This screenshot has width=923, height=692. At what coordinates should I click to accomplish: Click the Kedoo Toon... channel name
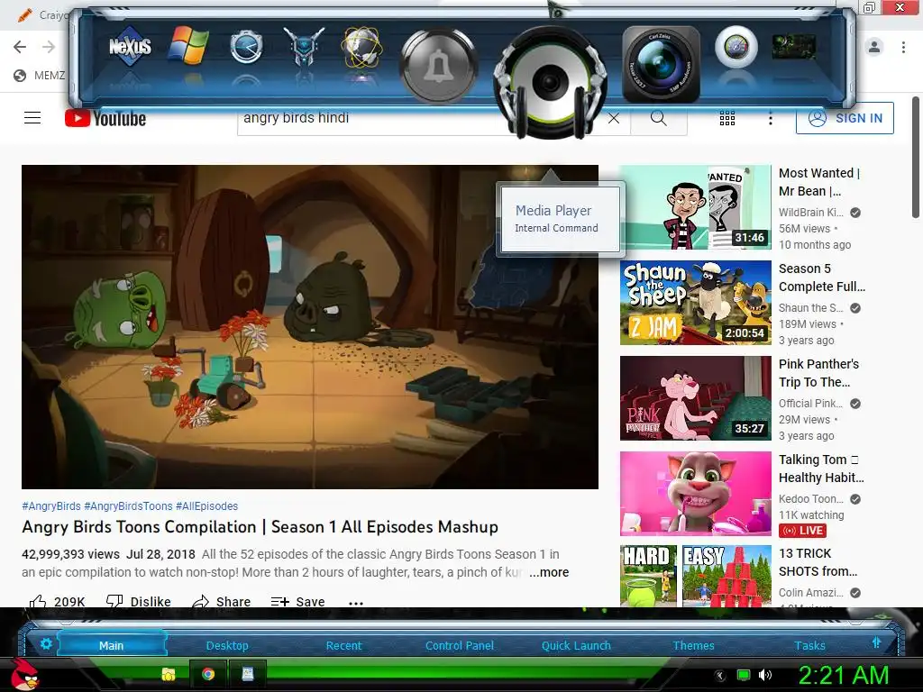tap(810, 499)
